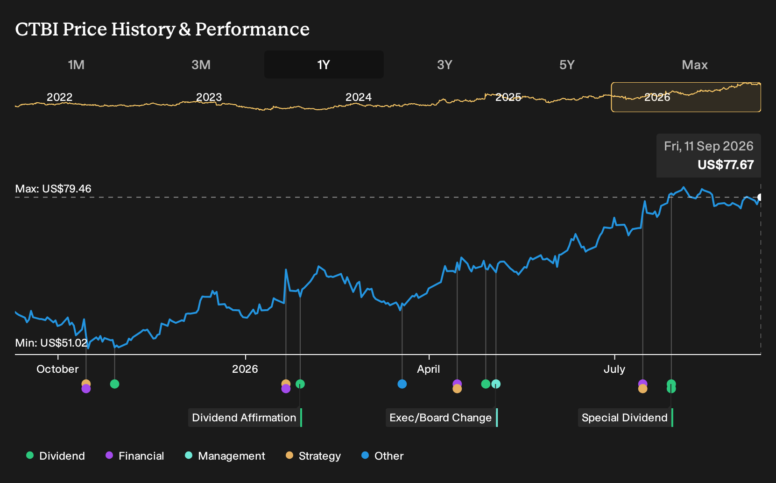Open the Dividend Affirmation event label
This screenshot has width=776, height=483.
tap(245, 418)
